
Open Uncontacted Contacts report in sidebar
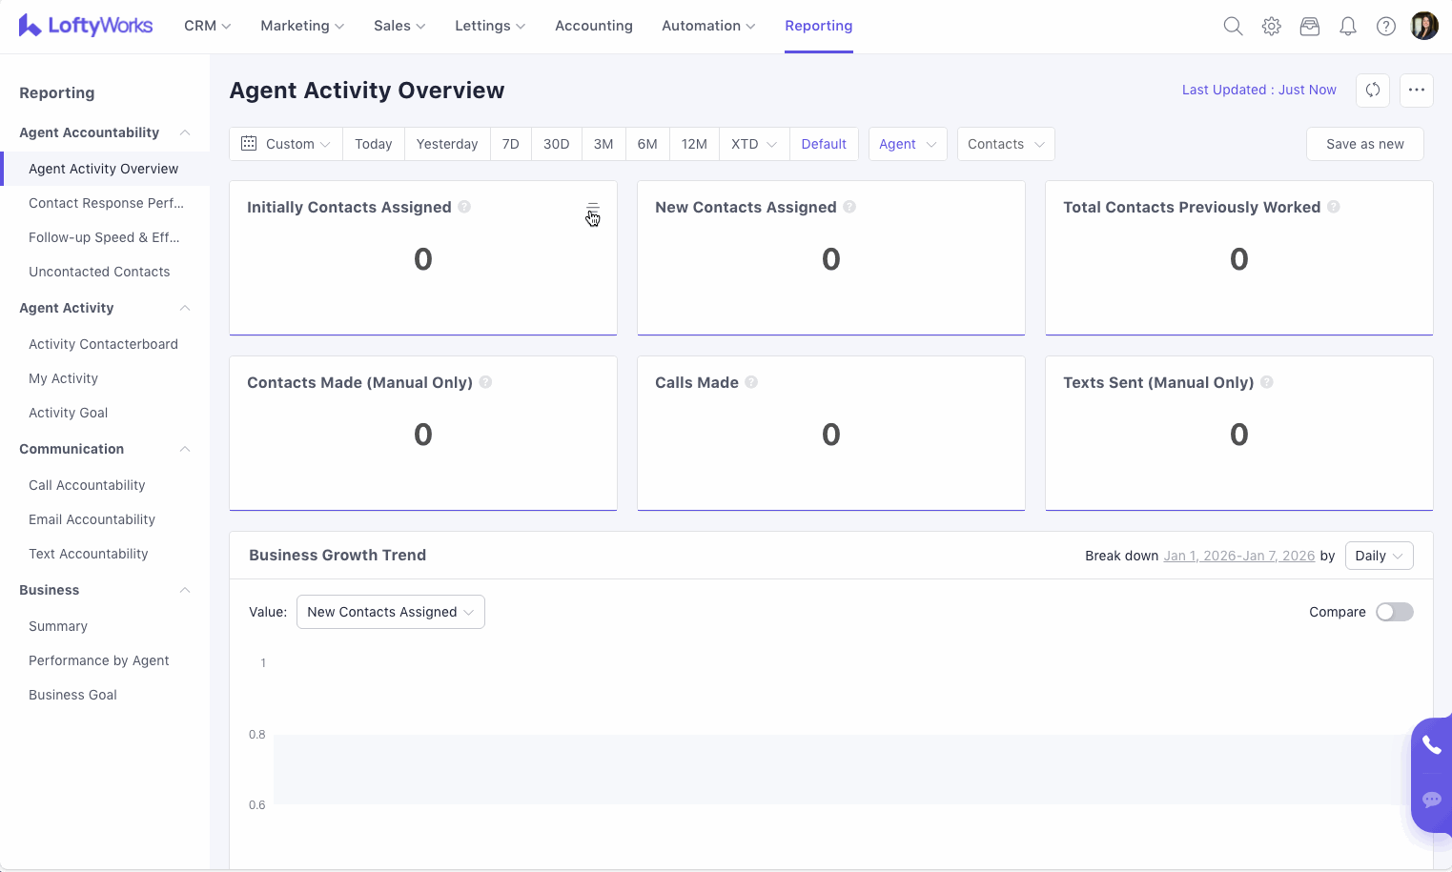(x=99, y=272)
